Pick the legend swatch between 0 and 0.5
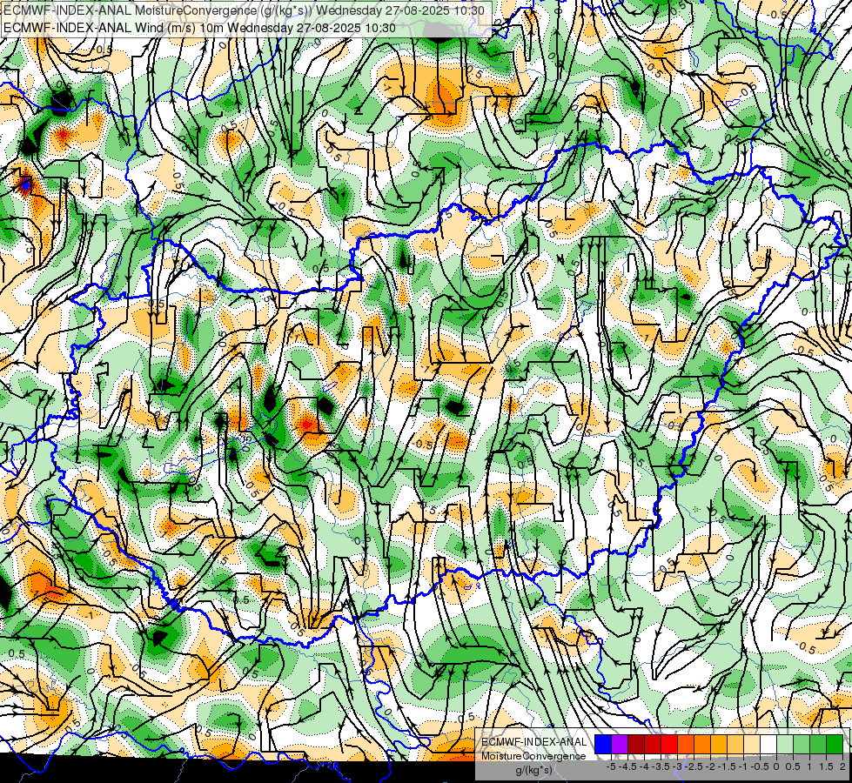 click(x=785, y=744)
